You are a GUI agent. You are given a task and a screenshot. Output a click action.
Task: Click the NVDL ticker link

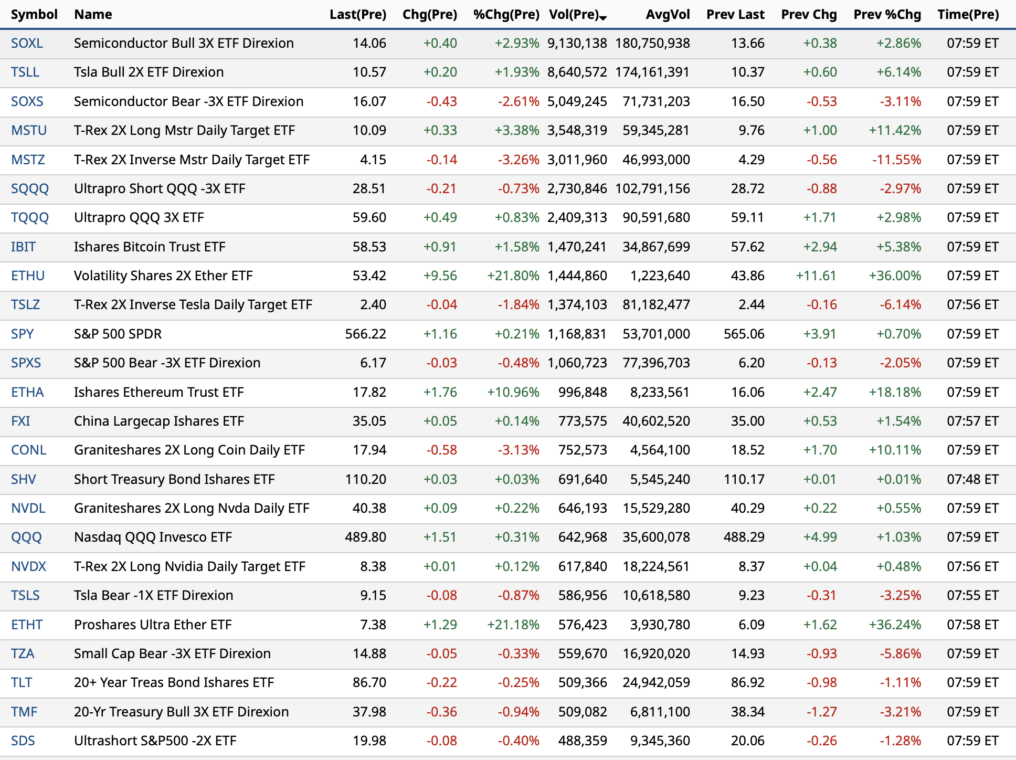(28, 508)
